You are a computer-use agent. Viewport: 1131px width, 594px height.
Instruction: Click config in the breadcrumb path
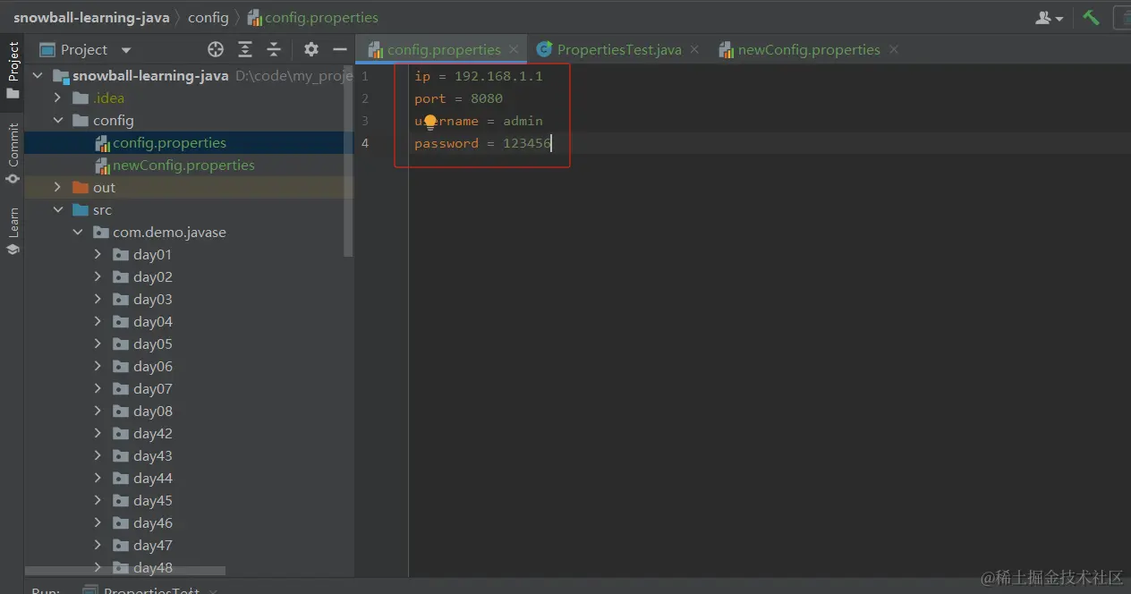click(x=208, y=18)
